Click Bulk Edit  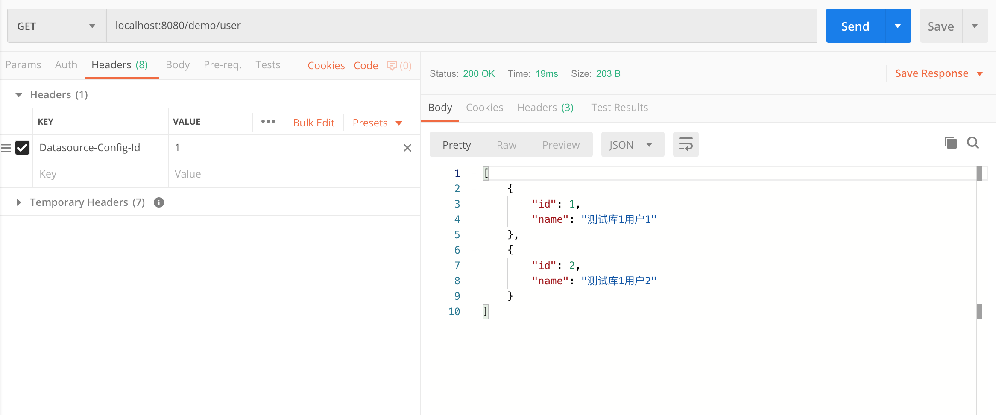click(x=313, y=123)
